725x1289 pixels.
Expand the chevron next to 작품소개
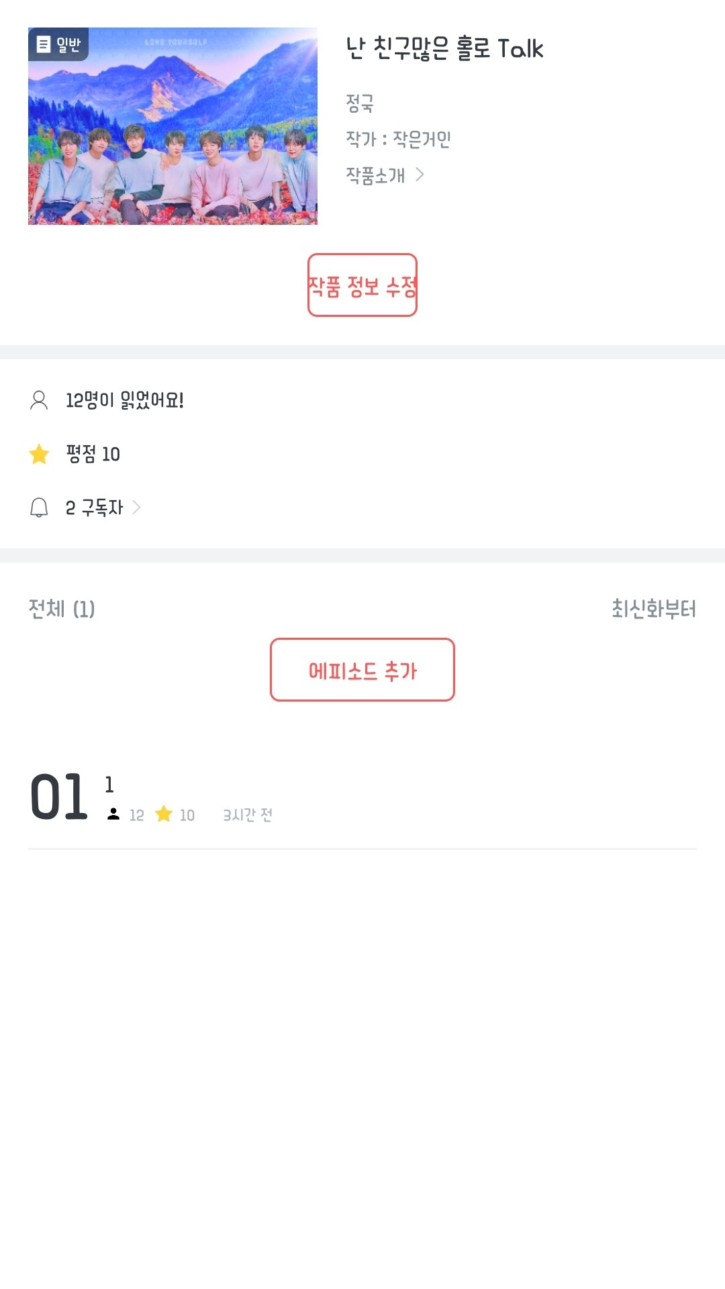[420, 175]
